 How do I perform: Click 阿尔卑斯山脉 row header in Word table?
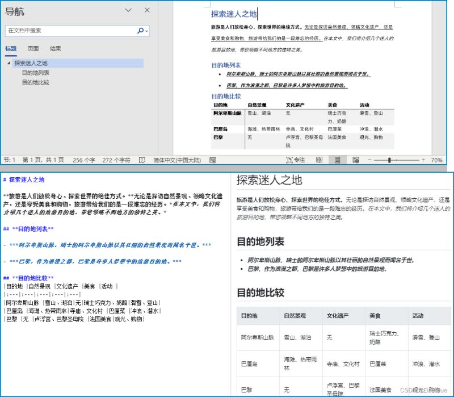pyautogui.click(x=228, y=113)
